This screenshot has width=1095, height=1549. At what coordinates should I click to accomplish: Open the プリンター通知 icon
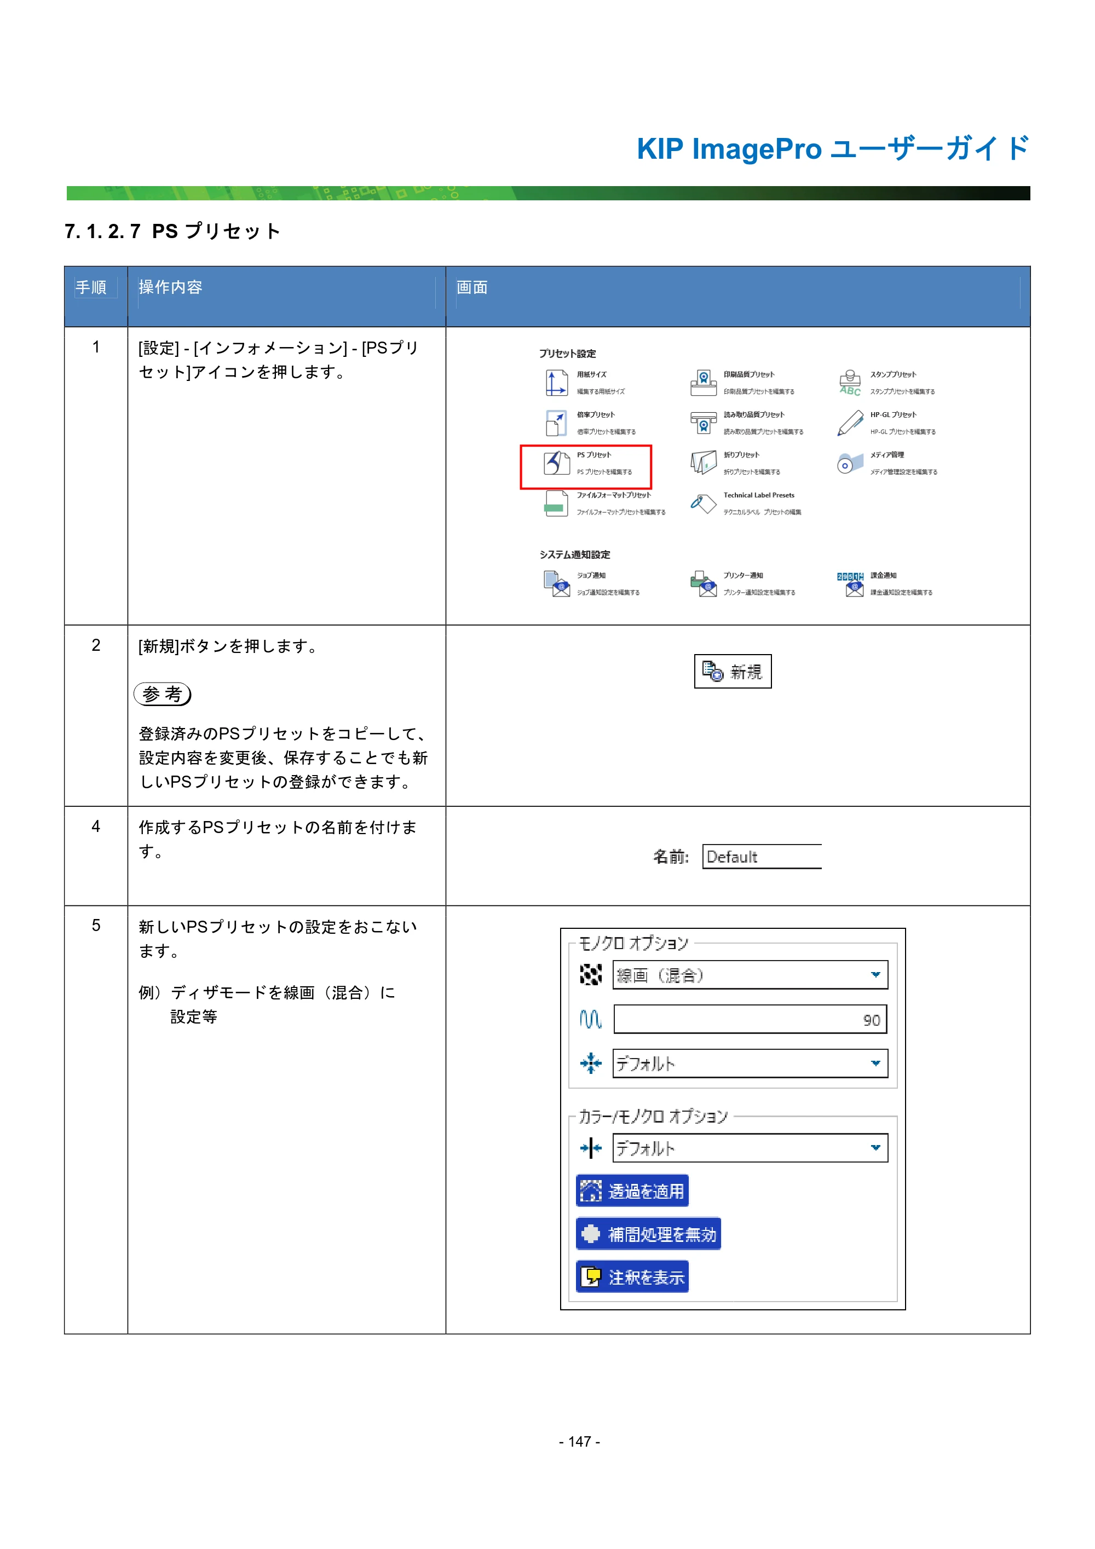click(703, 583)
